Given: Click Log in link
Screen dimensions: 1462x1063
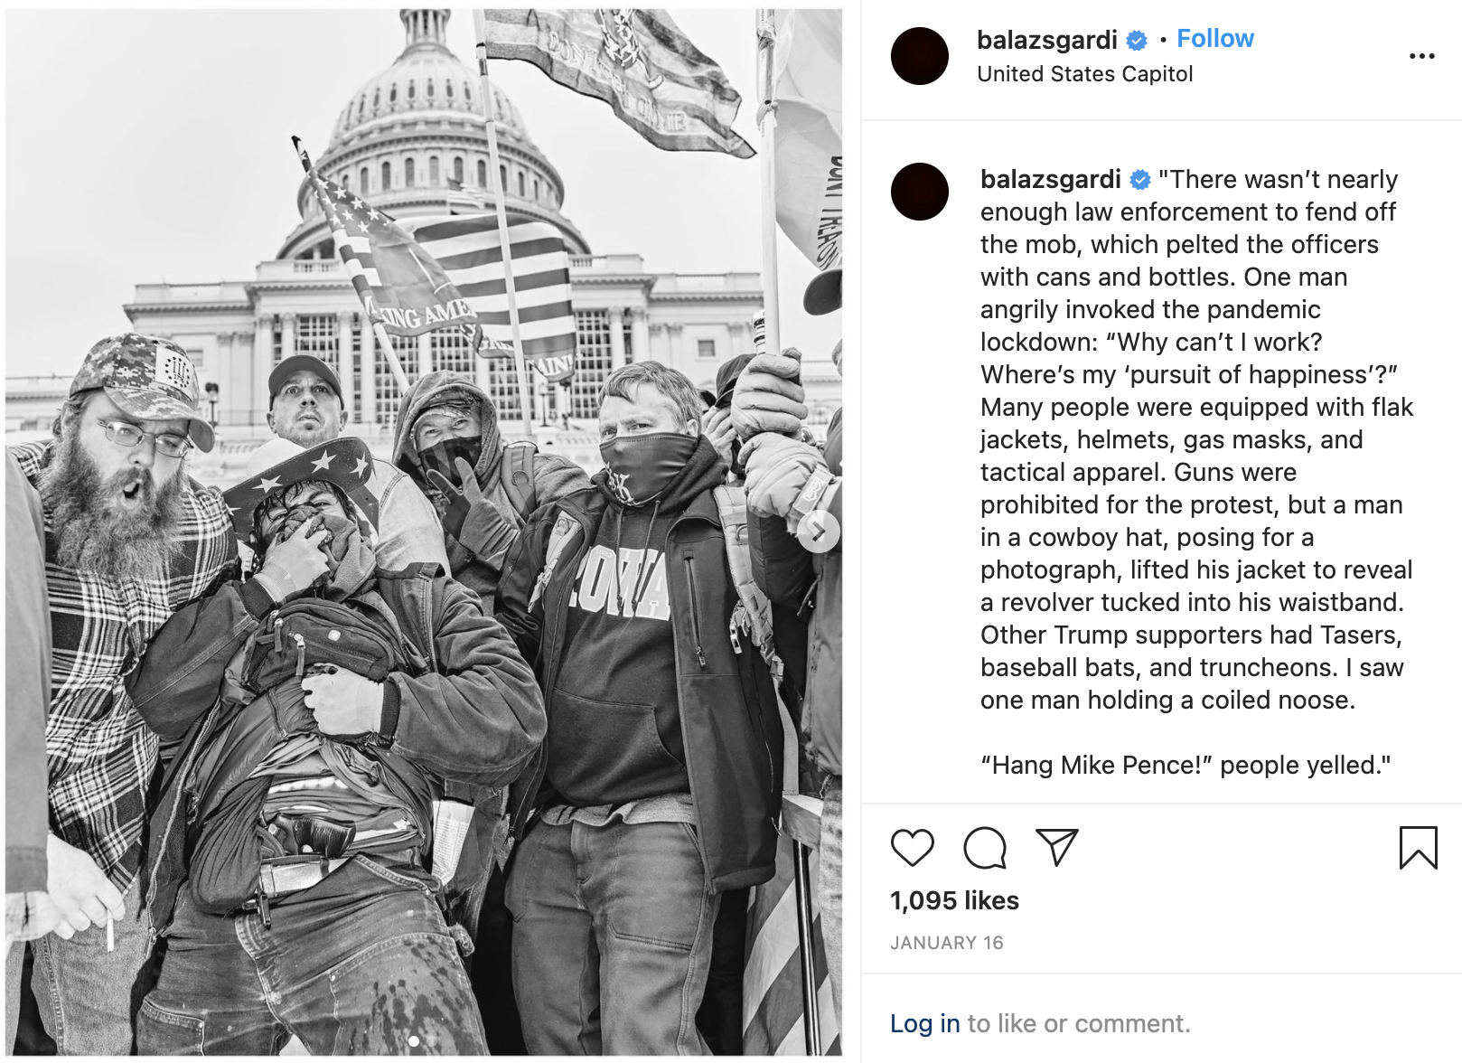Looking at the screenshot, I should click(924, 1023).
